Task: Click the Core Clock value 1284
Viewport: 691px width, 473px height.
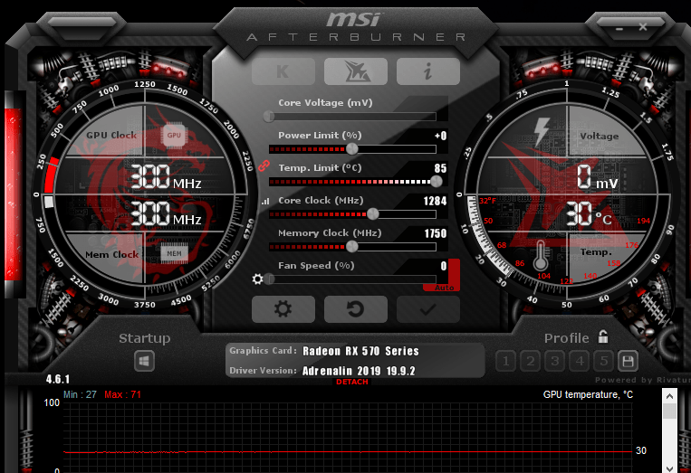Action: [435, 201]
